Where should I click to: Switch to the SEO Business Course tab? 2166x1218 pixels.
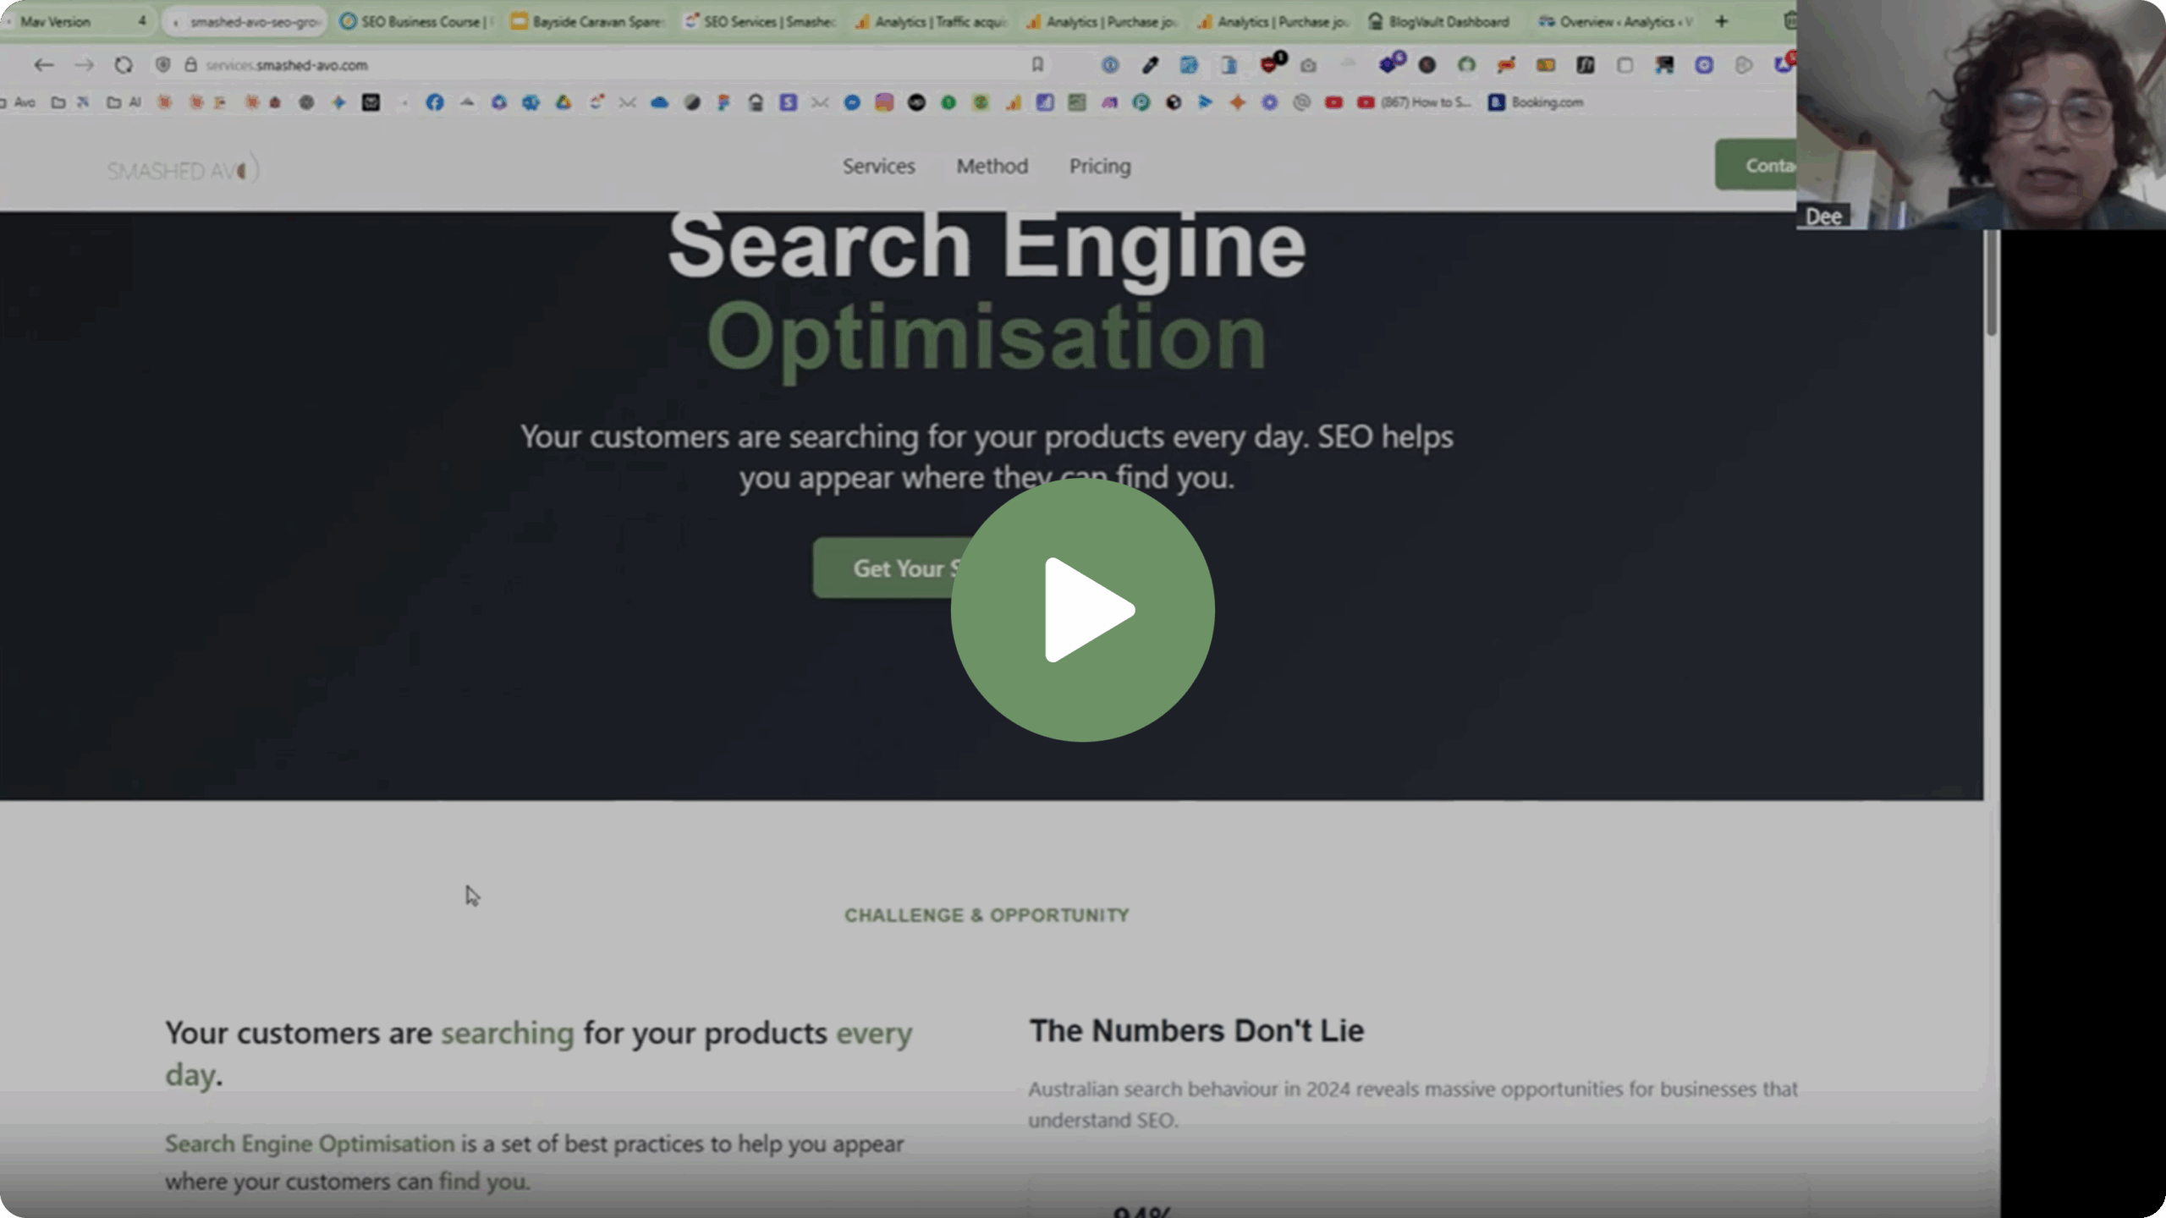416,21
